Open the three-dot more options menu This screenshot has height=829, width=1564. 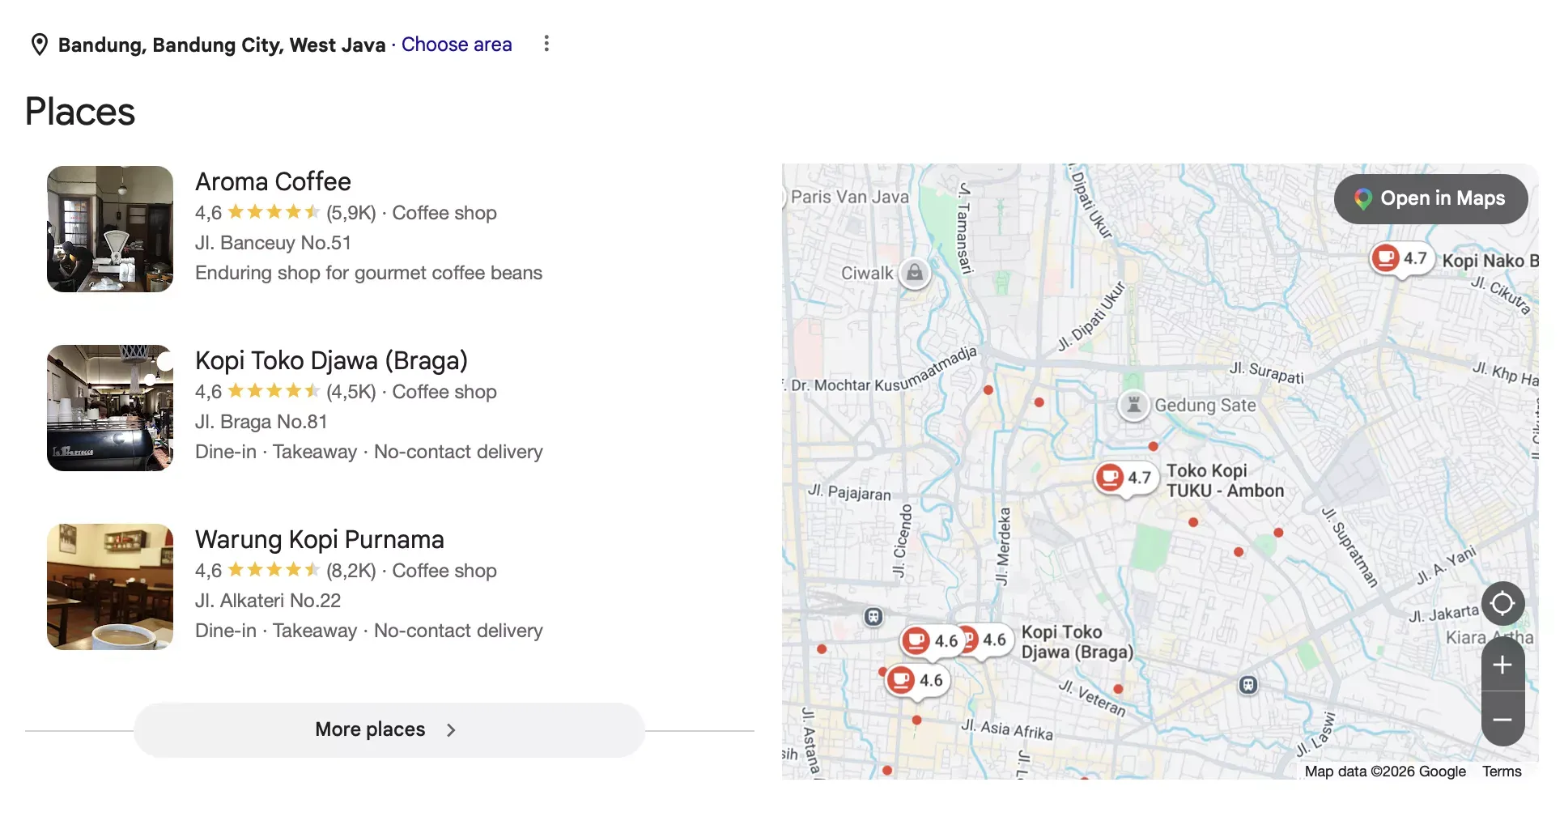click(x=546, y=44)
